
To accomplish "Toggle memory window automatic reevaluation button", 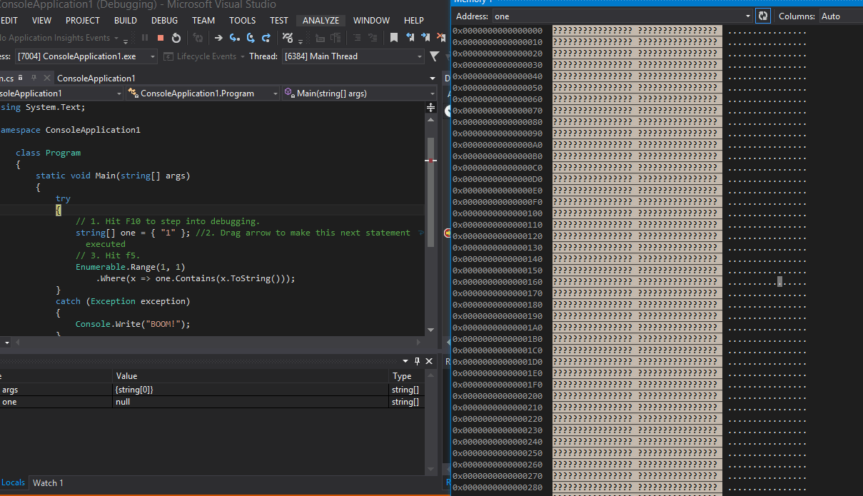I will (763, 16).
